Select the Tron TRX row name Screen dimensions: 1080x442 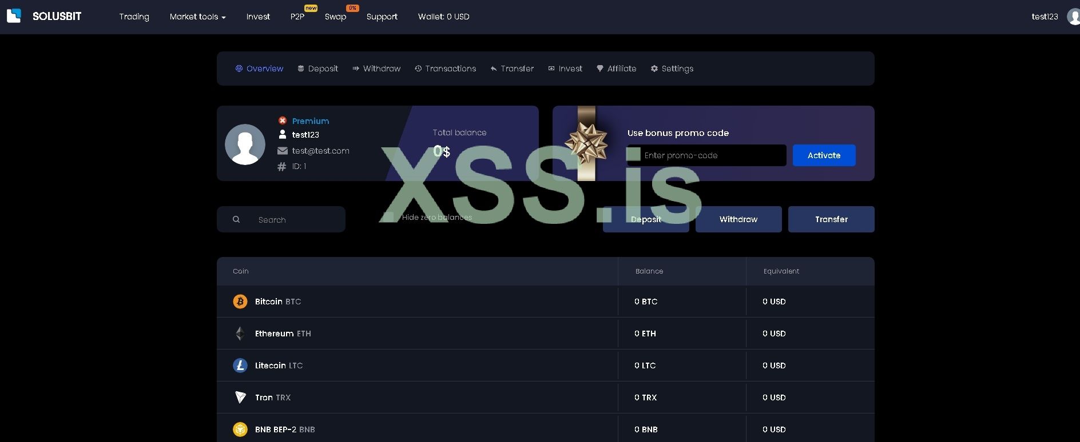273,397
